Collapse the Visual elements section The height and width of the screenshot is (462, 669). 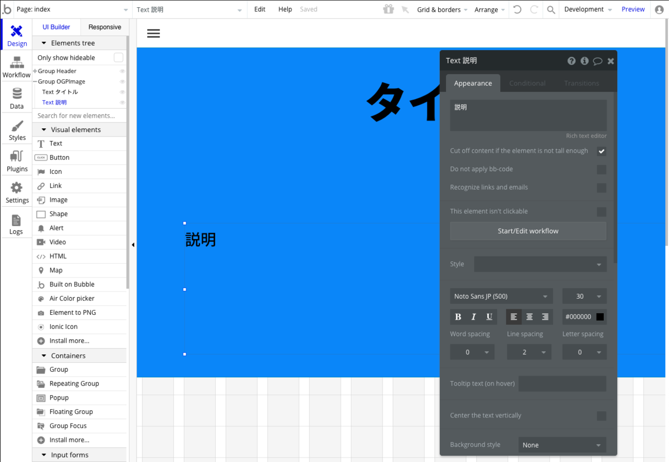79,129
